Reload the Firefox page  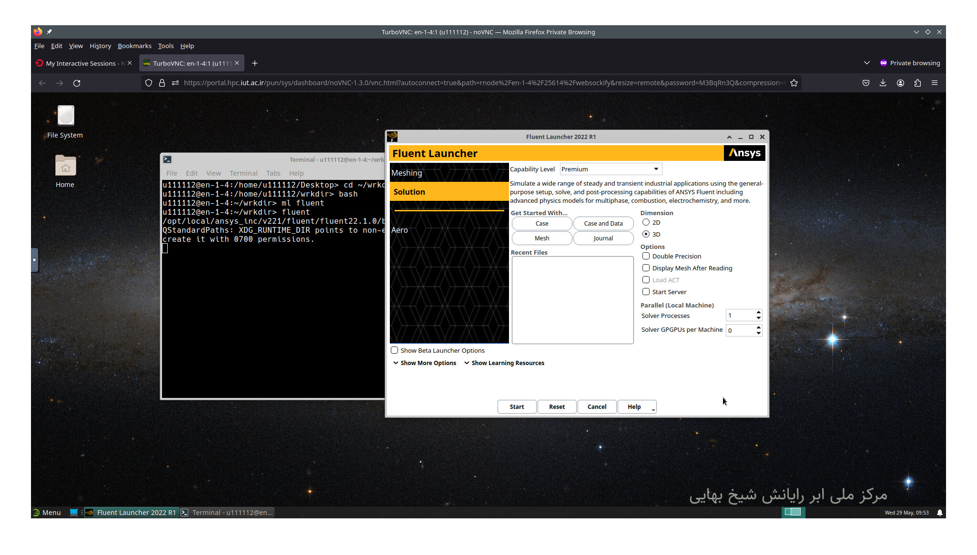(x=77, y=83)
